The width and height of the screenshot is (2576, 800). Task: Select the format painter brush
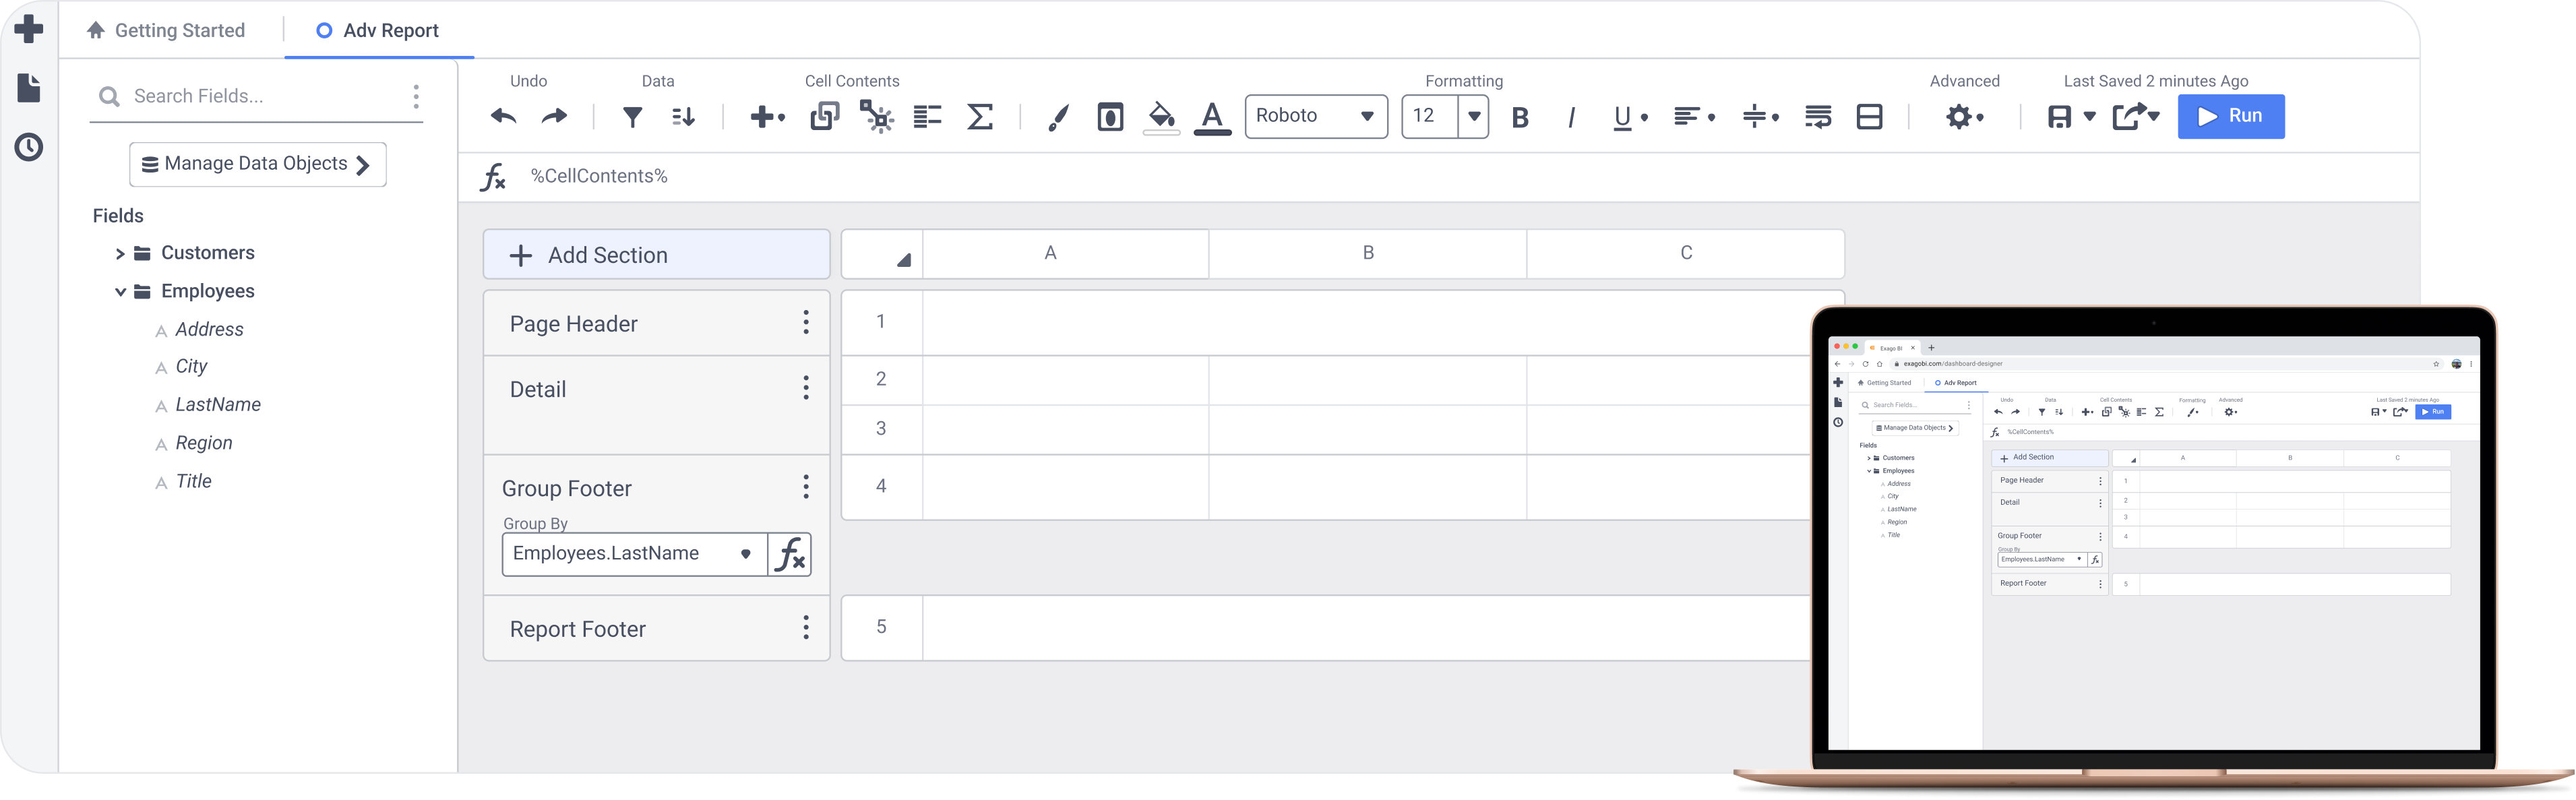click(x=1057, y=116)
